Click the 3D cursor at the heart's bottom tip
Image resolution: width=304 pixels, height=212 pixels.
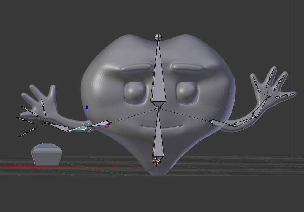click(x=156, y=161)
